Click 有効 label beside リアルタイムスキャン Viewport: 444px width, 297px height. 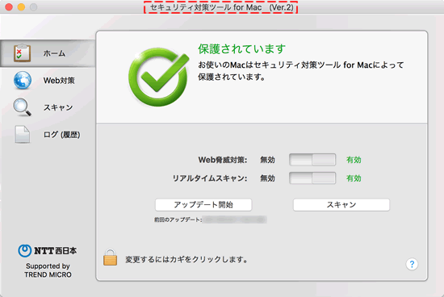pyautogui.click(x=354, y=178)
